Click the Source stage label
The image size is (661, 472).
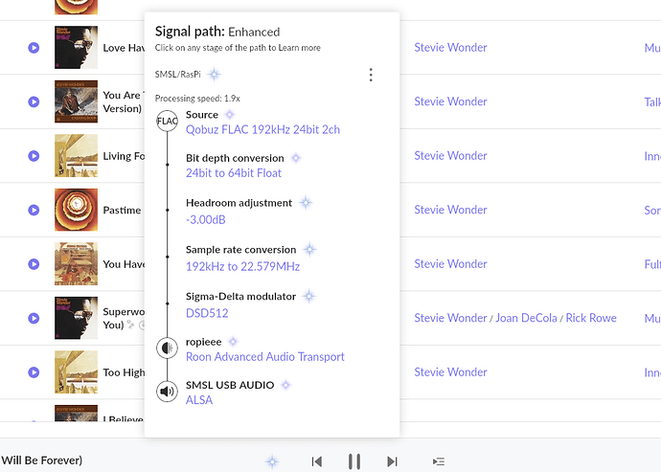202,115
